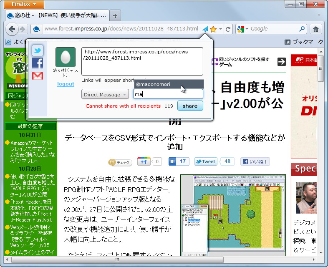Go forward to the next page
Screen dimensions: 328x267
point(23,29)
